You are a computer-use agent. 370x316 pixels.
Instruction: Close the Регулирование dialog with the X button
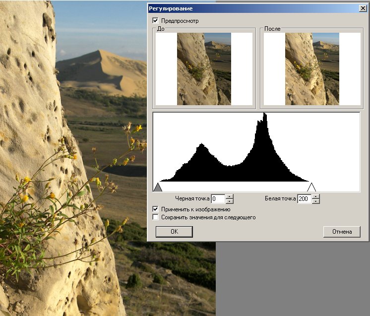coord(363,8)
